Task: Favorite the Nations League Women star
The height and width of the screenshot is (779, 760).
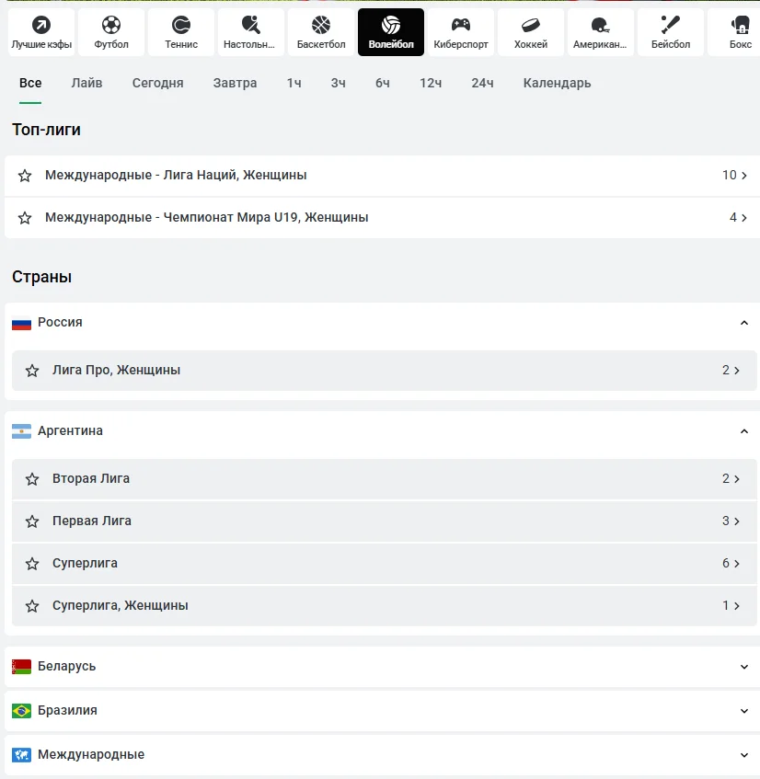Action: [25, 176]
